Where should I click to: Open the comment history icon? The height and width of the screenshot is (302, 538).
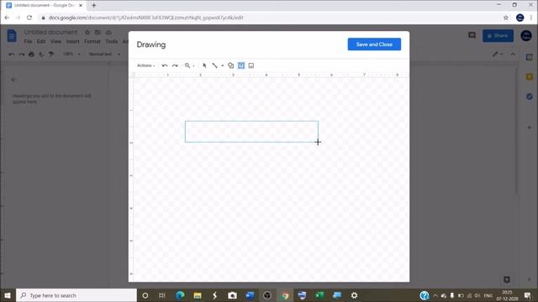point(472,35)
